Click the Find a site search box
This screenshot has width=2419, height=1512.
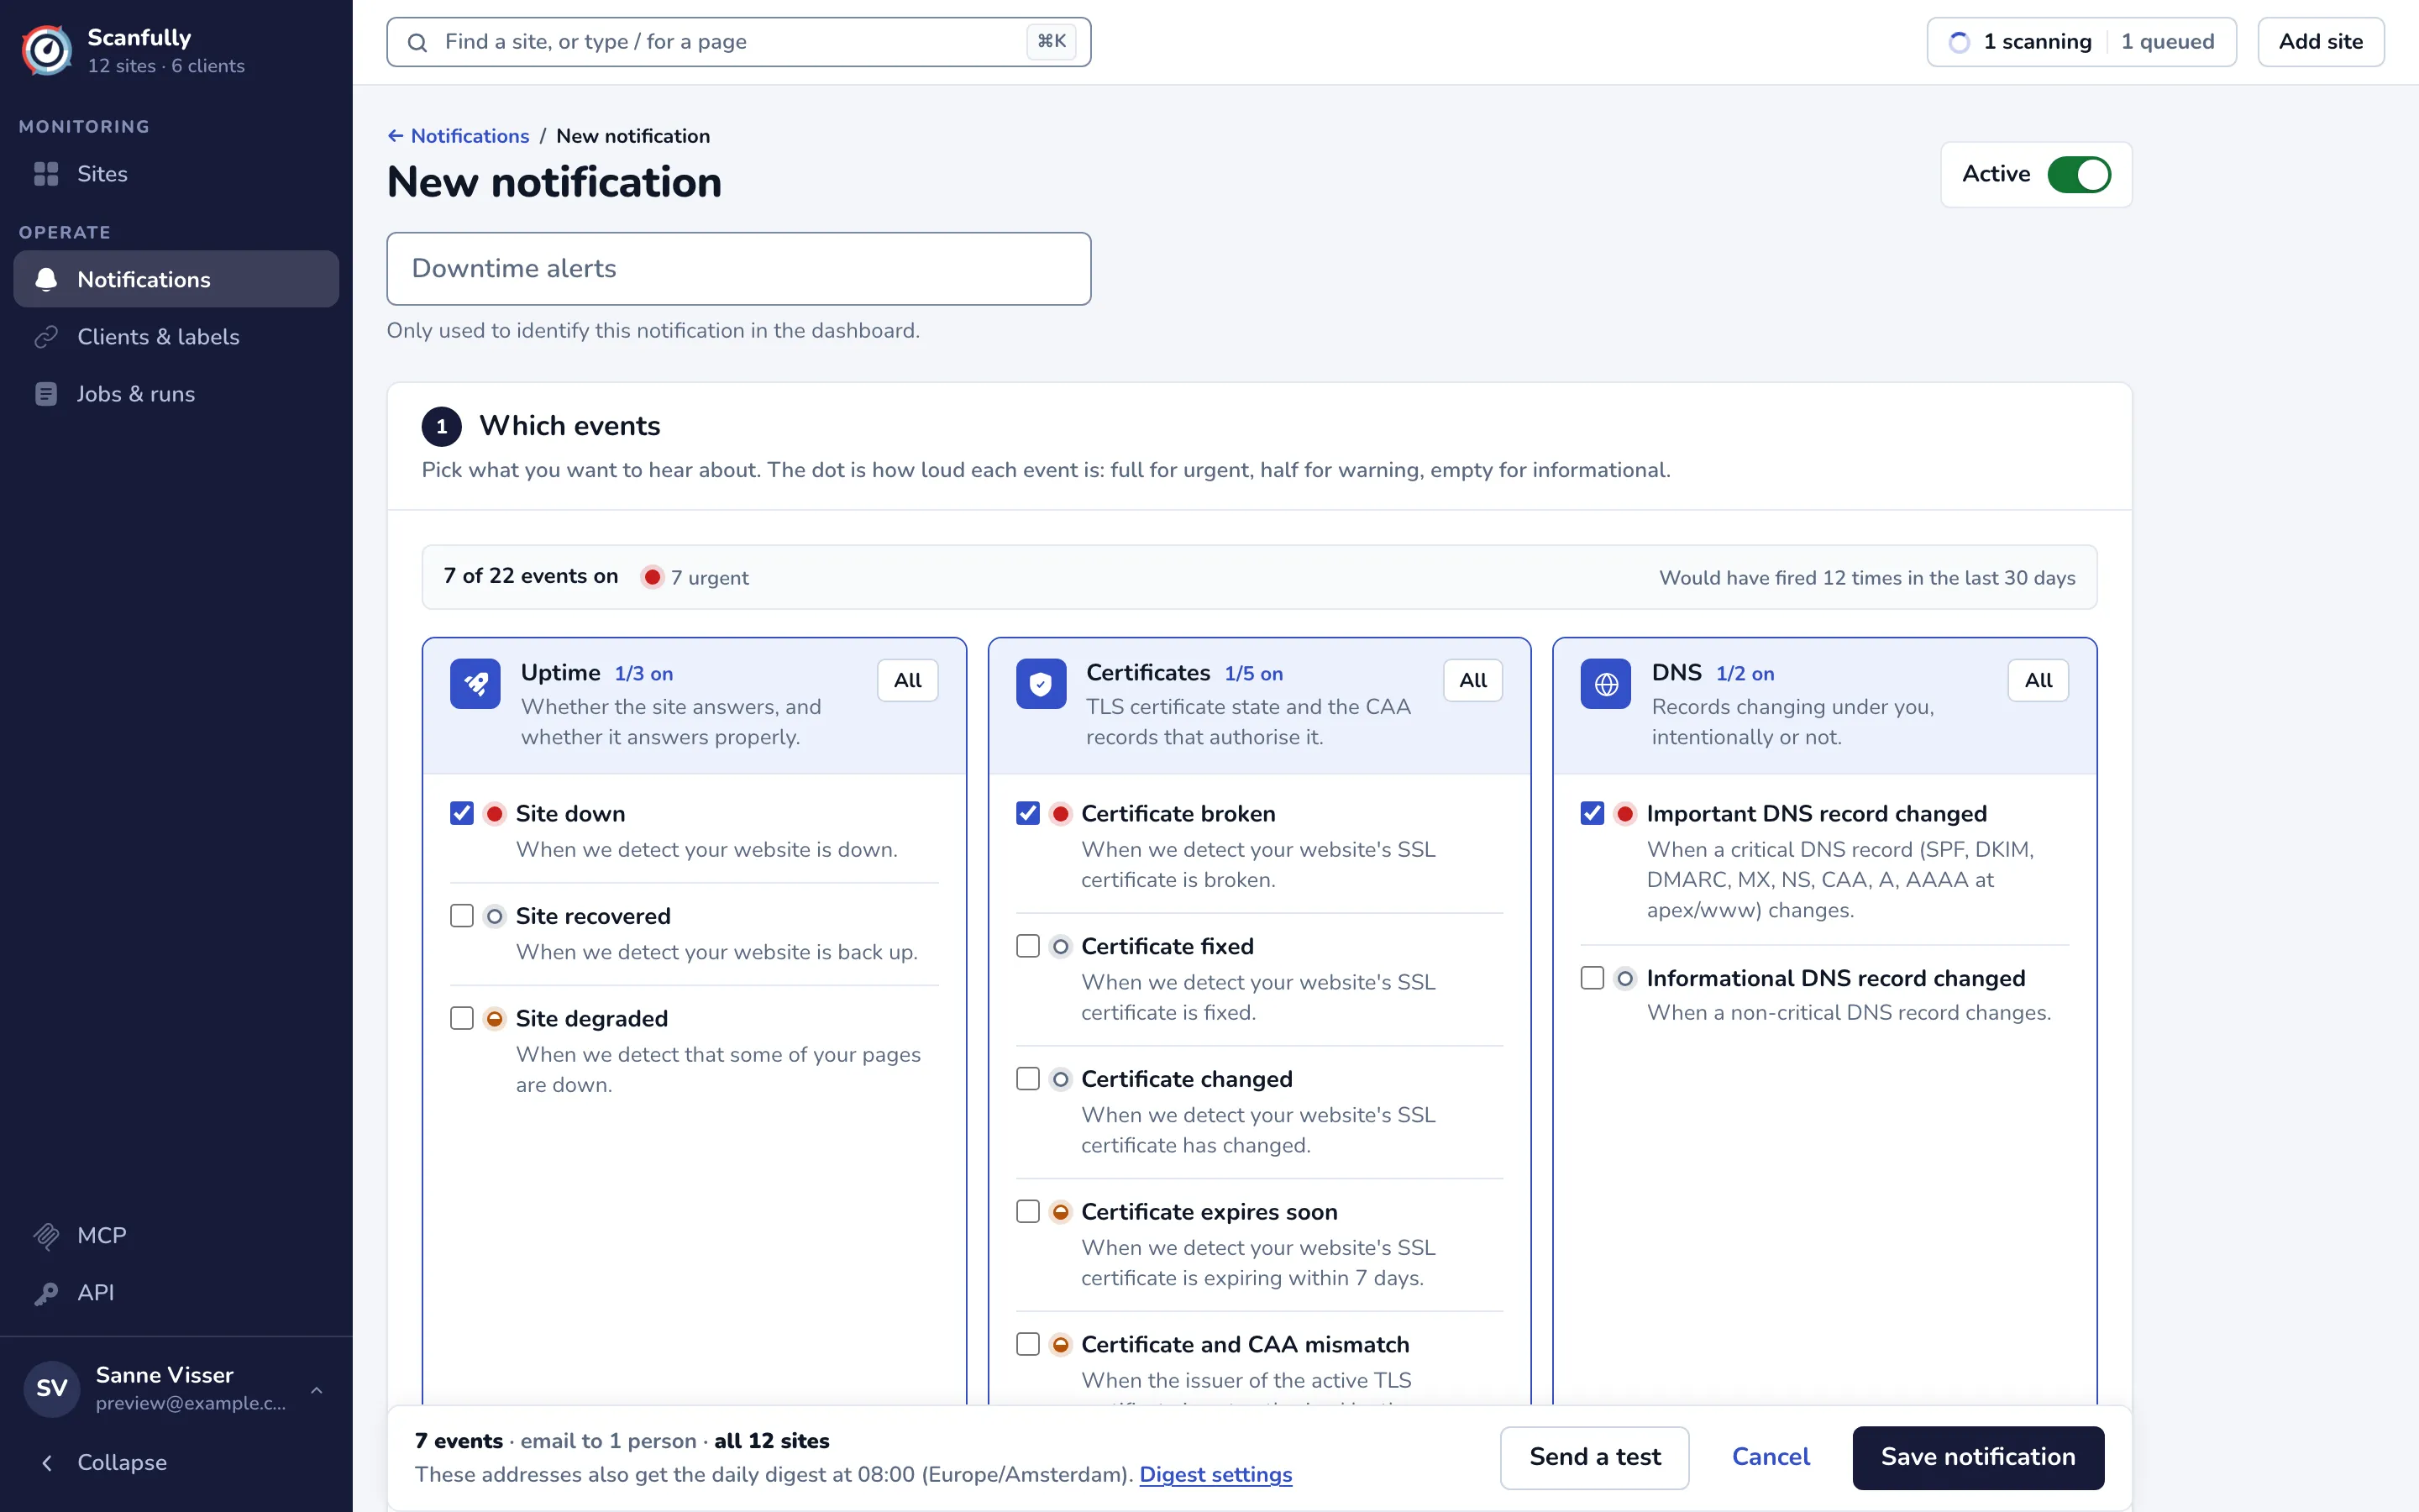738,42
